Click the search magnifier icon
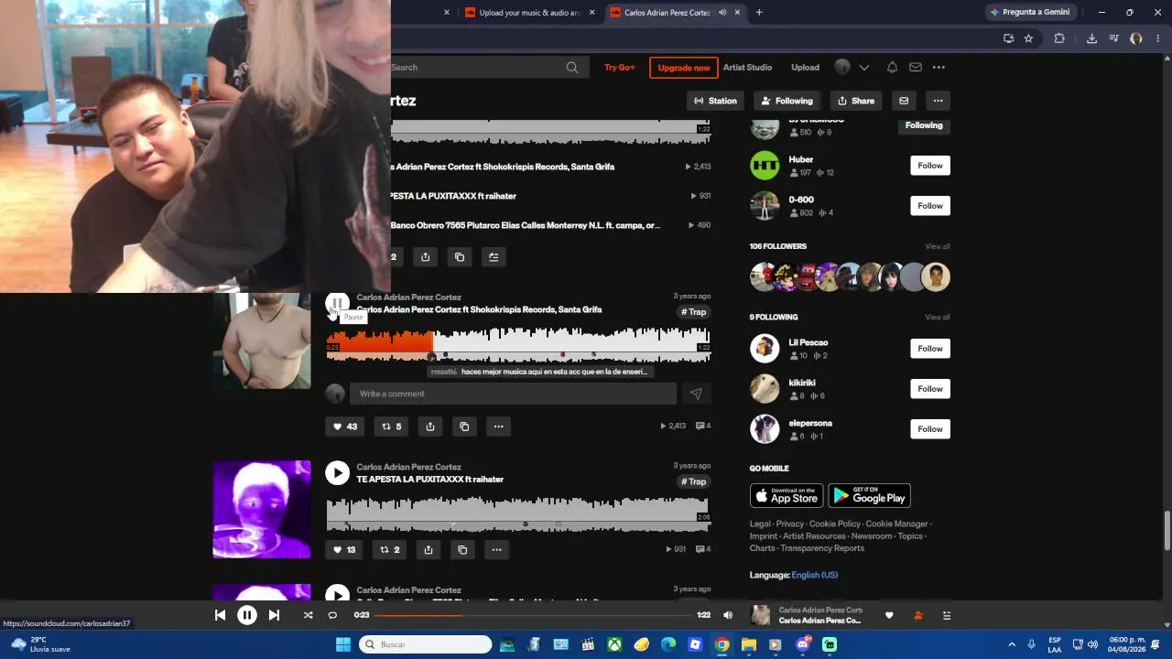Screen dimensions: 1172x659 coord(572,68)
